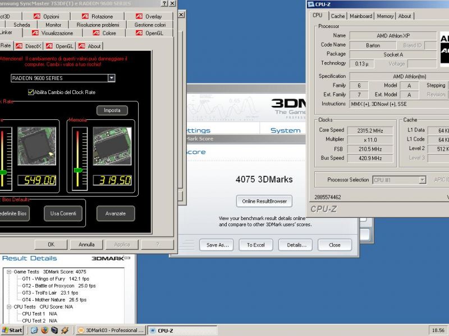The height and width of the screenshot is (336, 449).
Task: Click Close in 3DMark score window
Action: [335, 245]
